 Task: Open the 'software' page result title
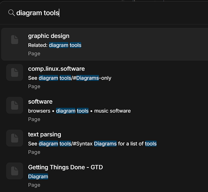(40, 102)
